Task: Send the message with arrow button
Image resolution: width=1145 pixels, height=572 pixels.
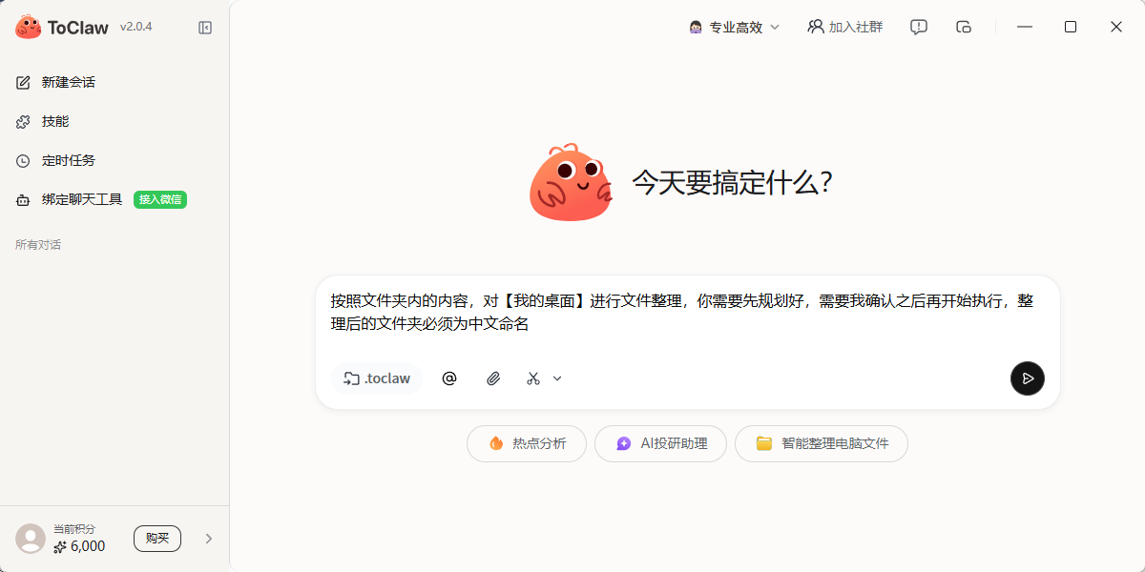Action: pos(1028,378)
